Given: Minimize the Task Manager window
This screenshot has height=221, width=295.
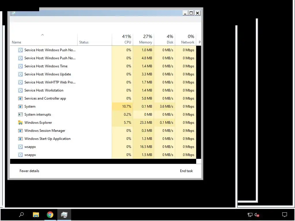Looking at the screenshot, I should [185, 13].
